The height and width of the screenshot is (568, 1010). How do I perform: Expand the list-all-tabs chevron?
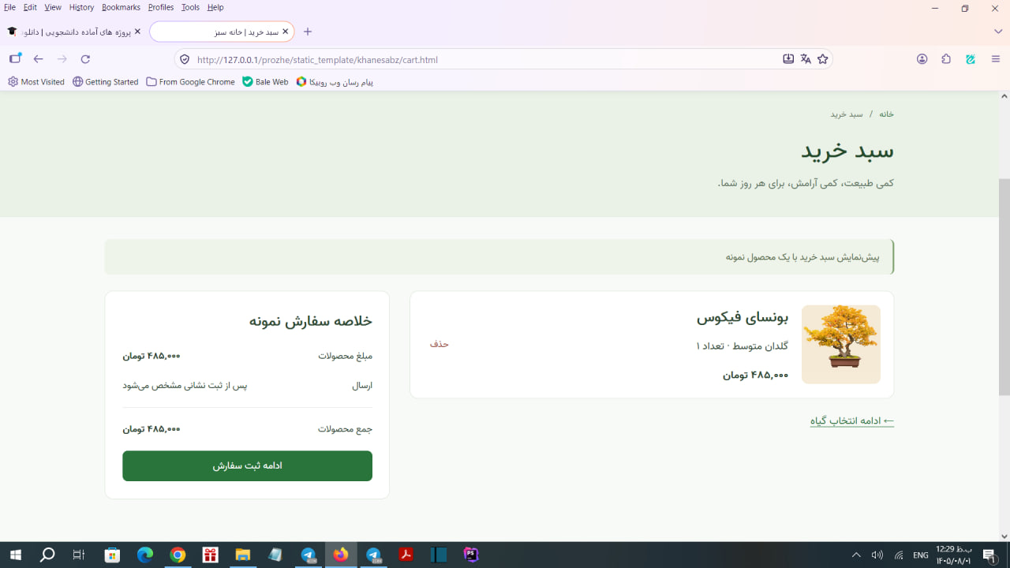point(998,32)
